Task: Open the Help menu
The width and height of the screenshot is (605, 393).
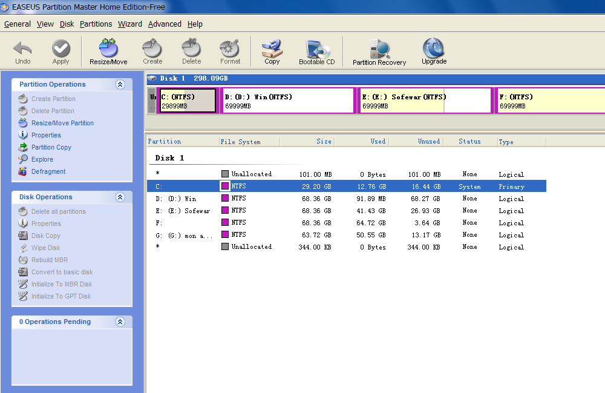Action: point(195,24)
